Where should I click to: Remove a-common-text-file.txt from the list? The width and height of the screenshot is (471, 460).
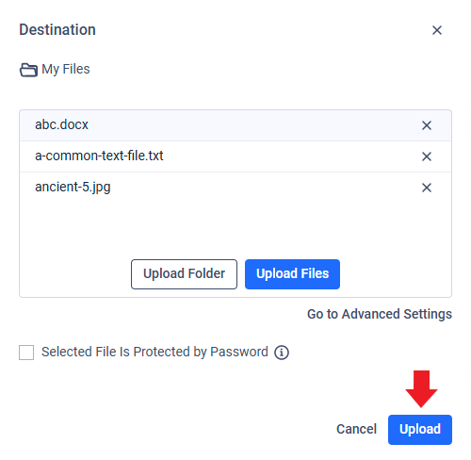coord(427,156)
